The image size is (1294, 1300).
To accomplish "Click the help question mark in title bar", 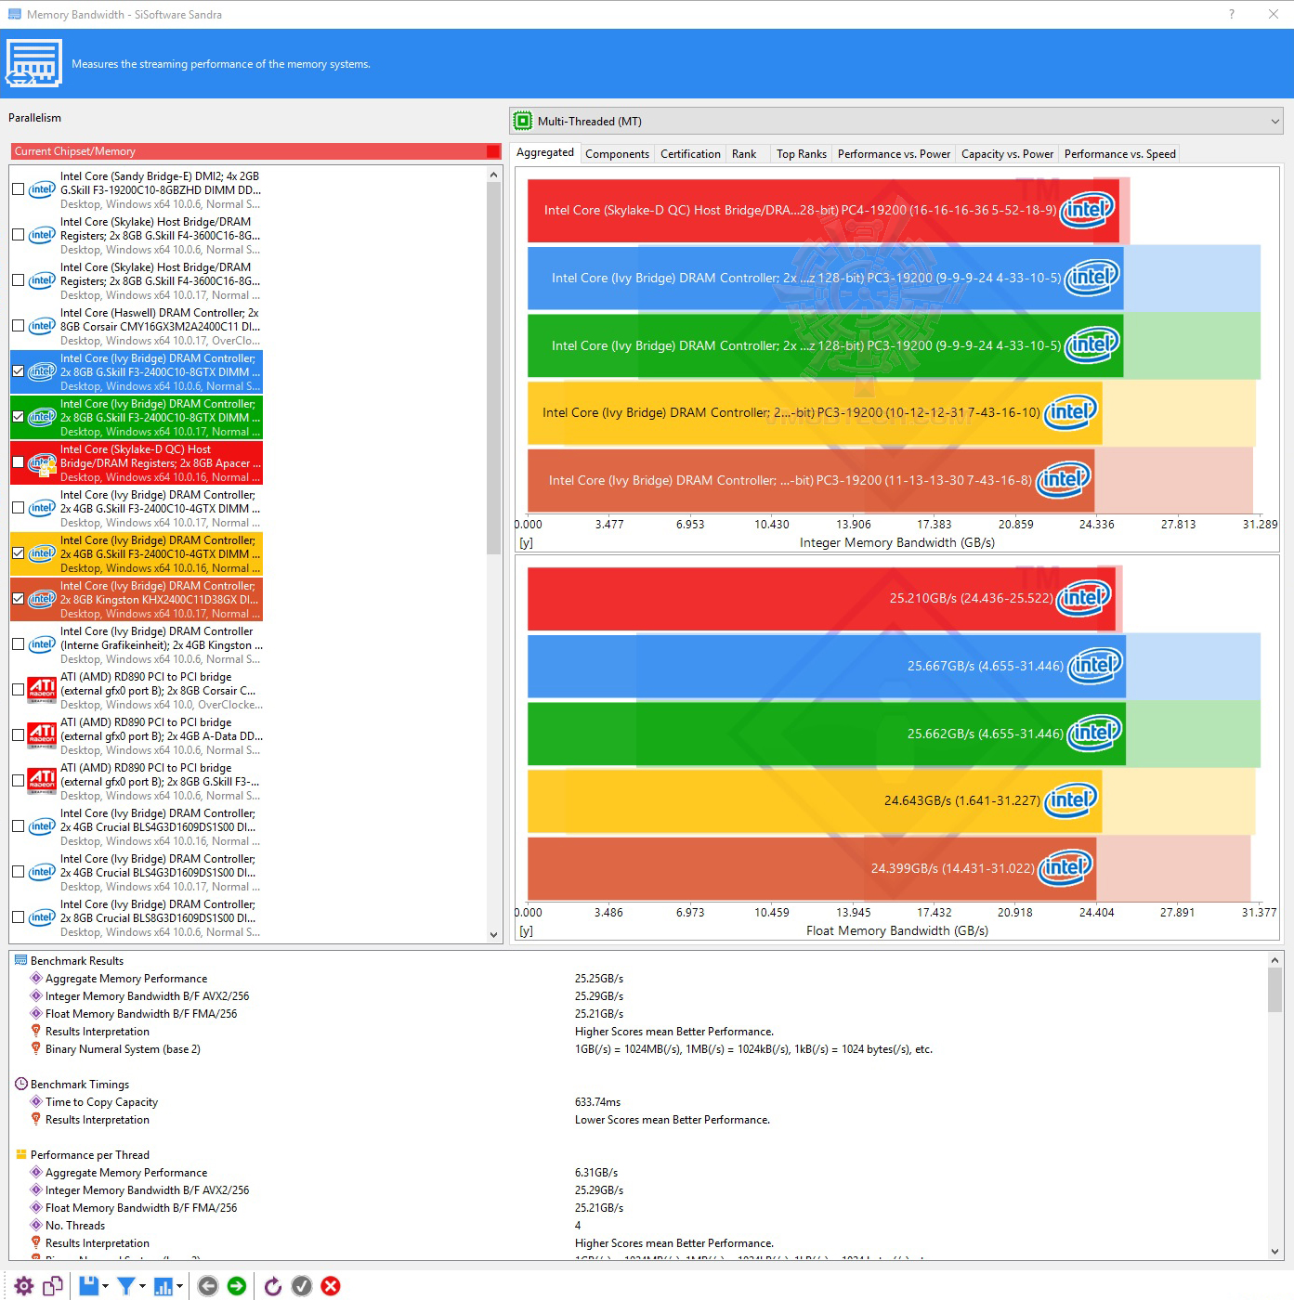I will (x=1232, y=14).
